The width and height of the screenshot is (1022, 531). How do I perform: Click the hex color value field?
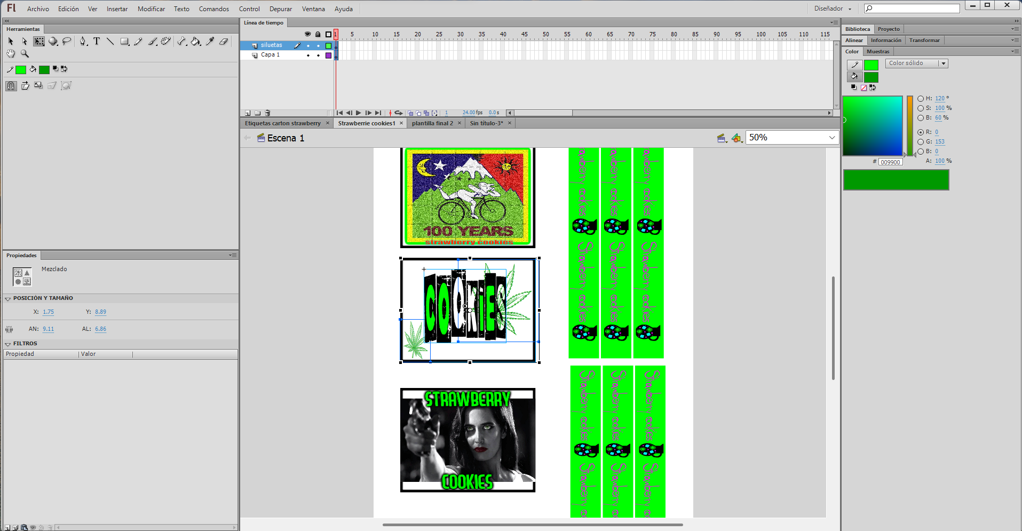(890, 162)
